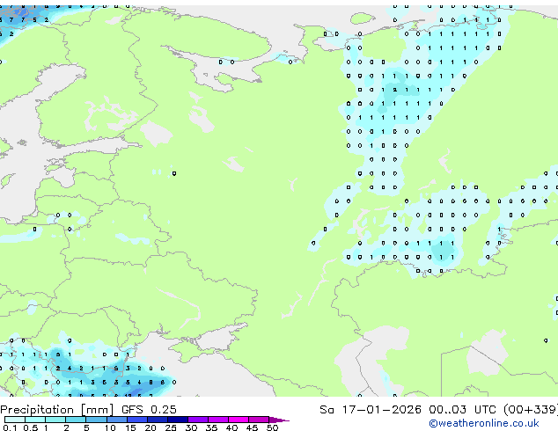Select the 20–25 mm legend swatch

(158, 420)
